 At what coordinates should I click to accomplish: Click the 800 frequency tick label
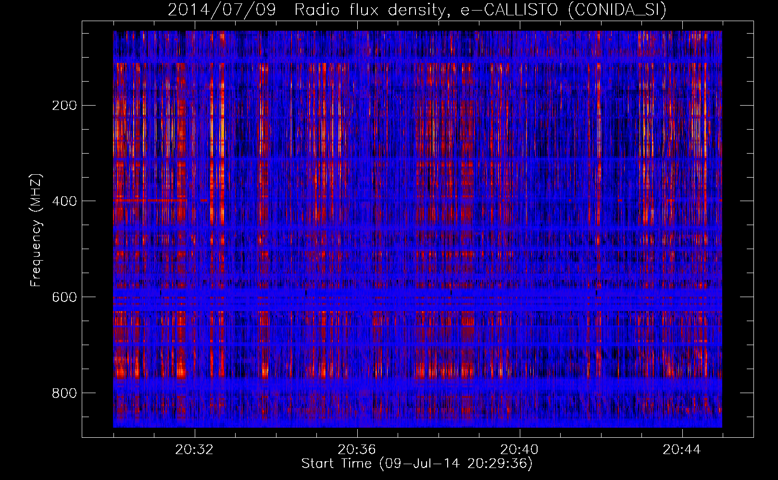pyautogui.click(x=64, y=393)
